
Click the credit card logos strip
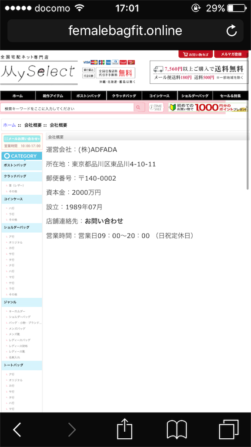109,62
